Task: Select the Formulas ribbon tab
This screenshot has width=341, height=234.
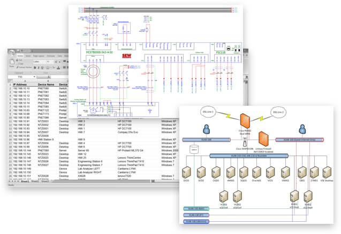Action: click(51, 56)
